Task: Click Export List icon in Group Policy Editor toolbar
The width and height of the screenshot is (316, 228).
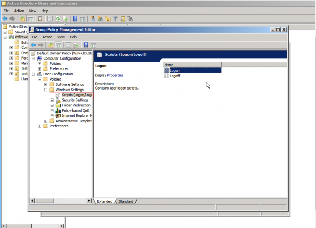Action: tap(76, 45)
